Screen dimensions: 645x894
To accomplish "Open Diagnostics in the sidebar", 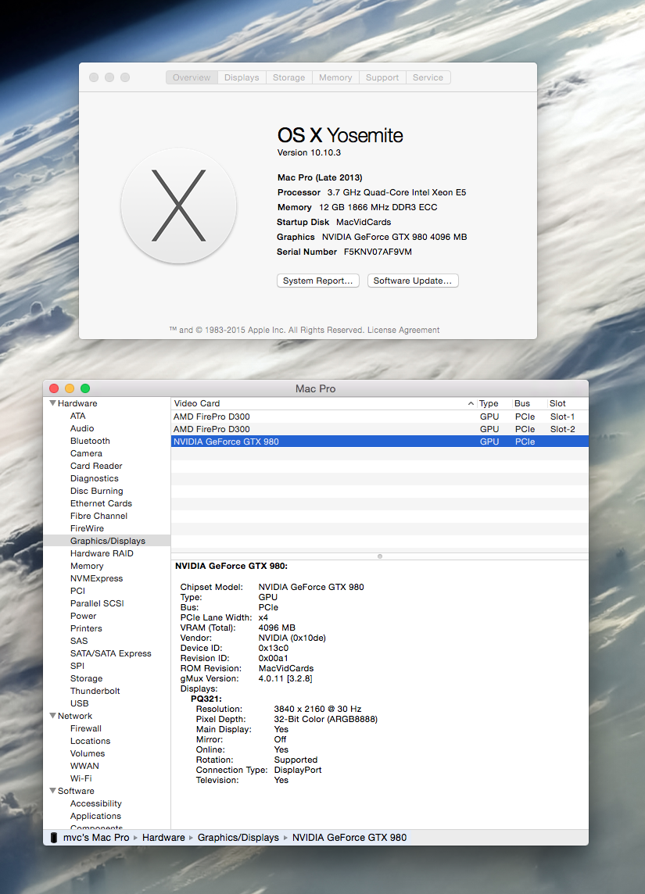I will coord(95,479).
